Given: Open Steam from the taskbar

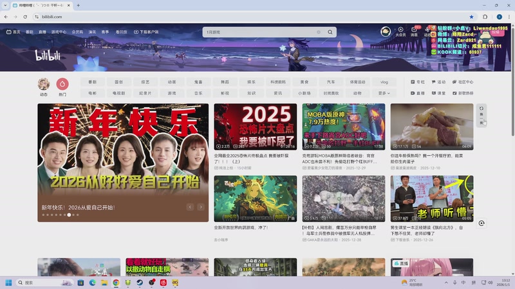Looking at the screenshot, I should coord(140,283).
